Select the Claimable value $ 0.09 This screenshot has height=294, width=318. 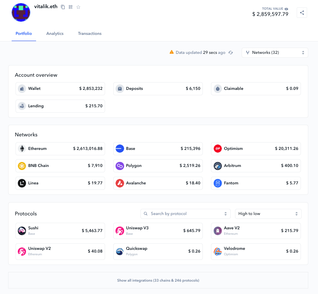tap(292, 89)
